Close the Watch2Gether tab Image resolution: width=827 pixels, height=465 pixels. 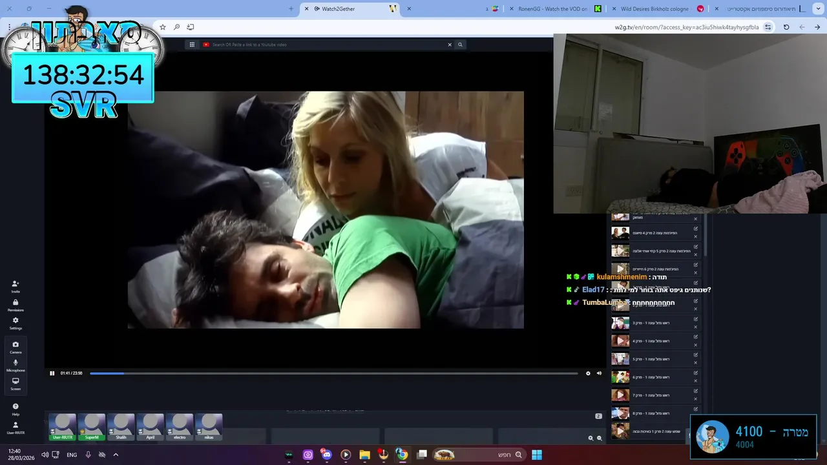[306, 9]
